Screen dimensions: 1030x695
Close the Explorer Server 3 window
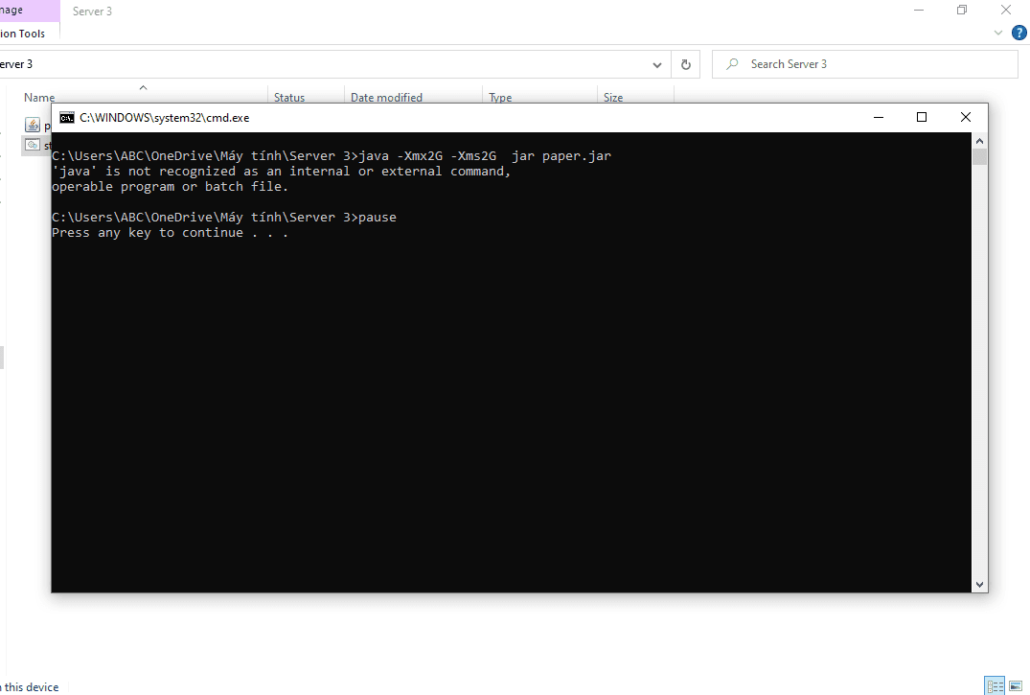click(x=1006, y=10)
